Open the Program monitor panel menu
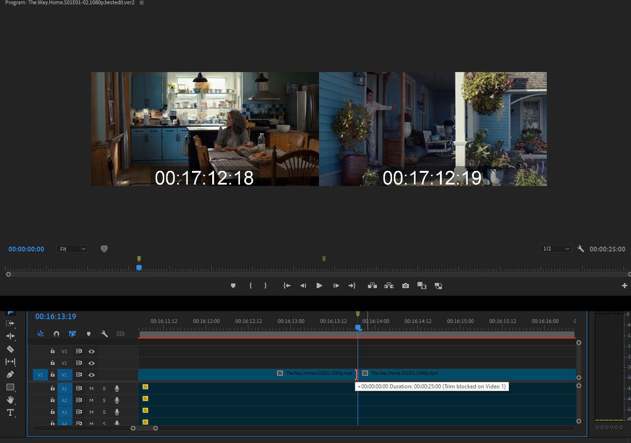This screenshot has width=631, height=443. point(142,3)
